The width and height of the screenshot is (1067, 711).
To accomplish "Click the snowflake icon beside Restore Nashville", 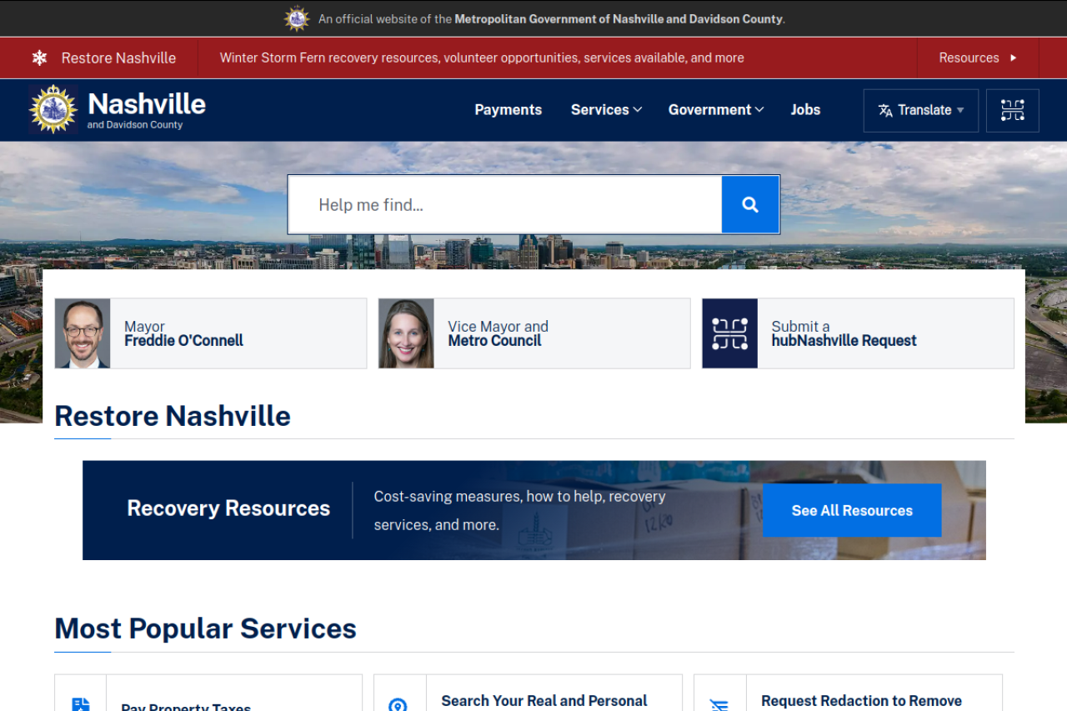I will click(39, 58).
